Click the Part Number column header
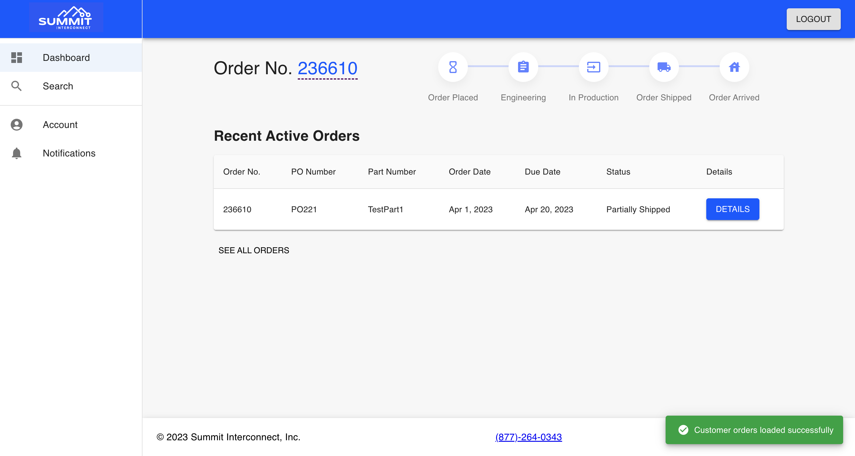Viewport: 855px width, 456px height. [392, 172]
